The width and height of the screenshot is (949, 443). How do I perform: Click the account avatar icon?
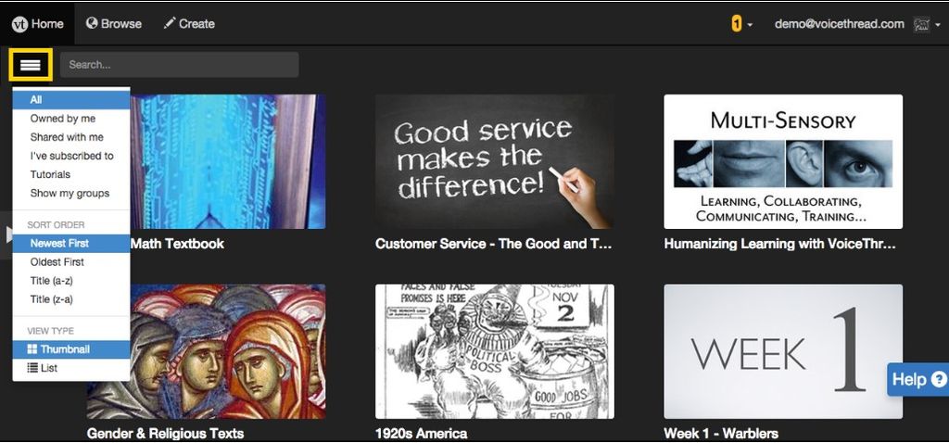coord(921,24)
